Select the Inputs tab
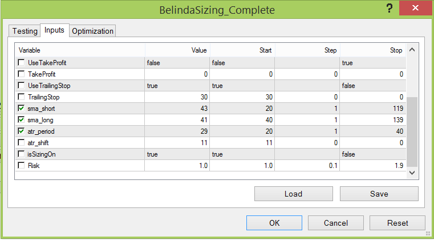This screenshot has height=240, width=434. pos(54,30)
